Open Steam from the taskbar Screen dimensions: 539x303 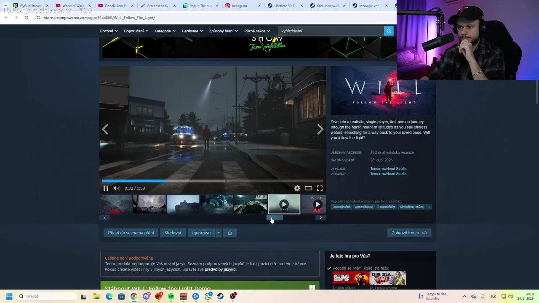pos(220,296)
